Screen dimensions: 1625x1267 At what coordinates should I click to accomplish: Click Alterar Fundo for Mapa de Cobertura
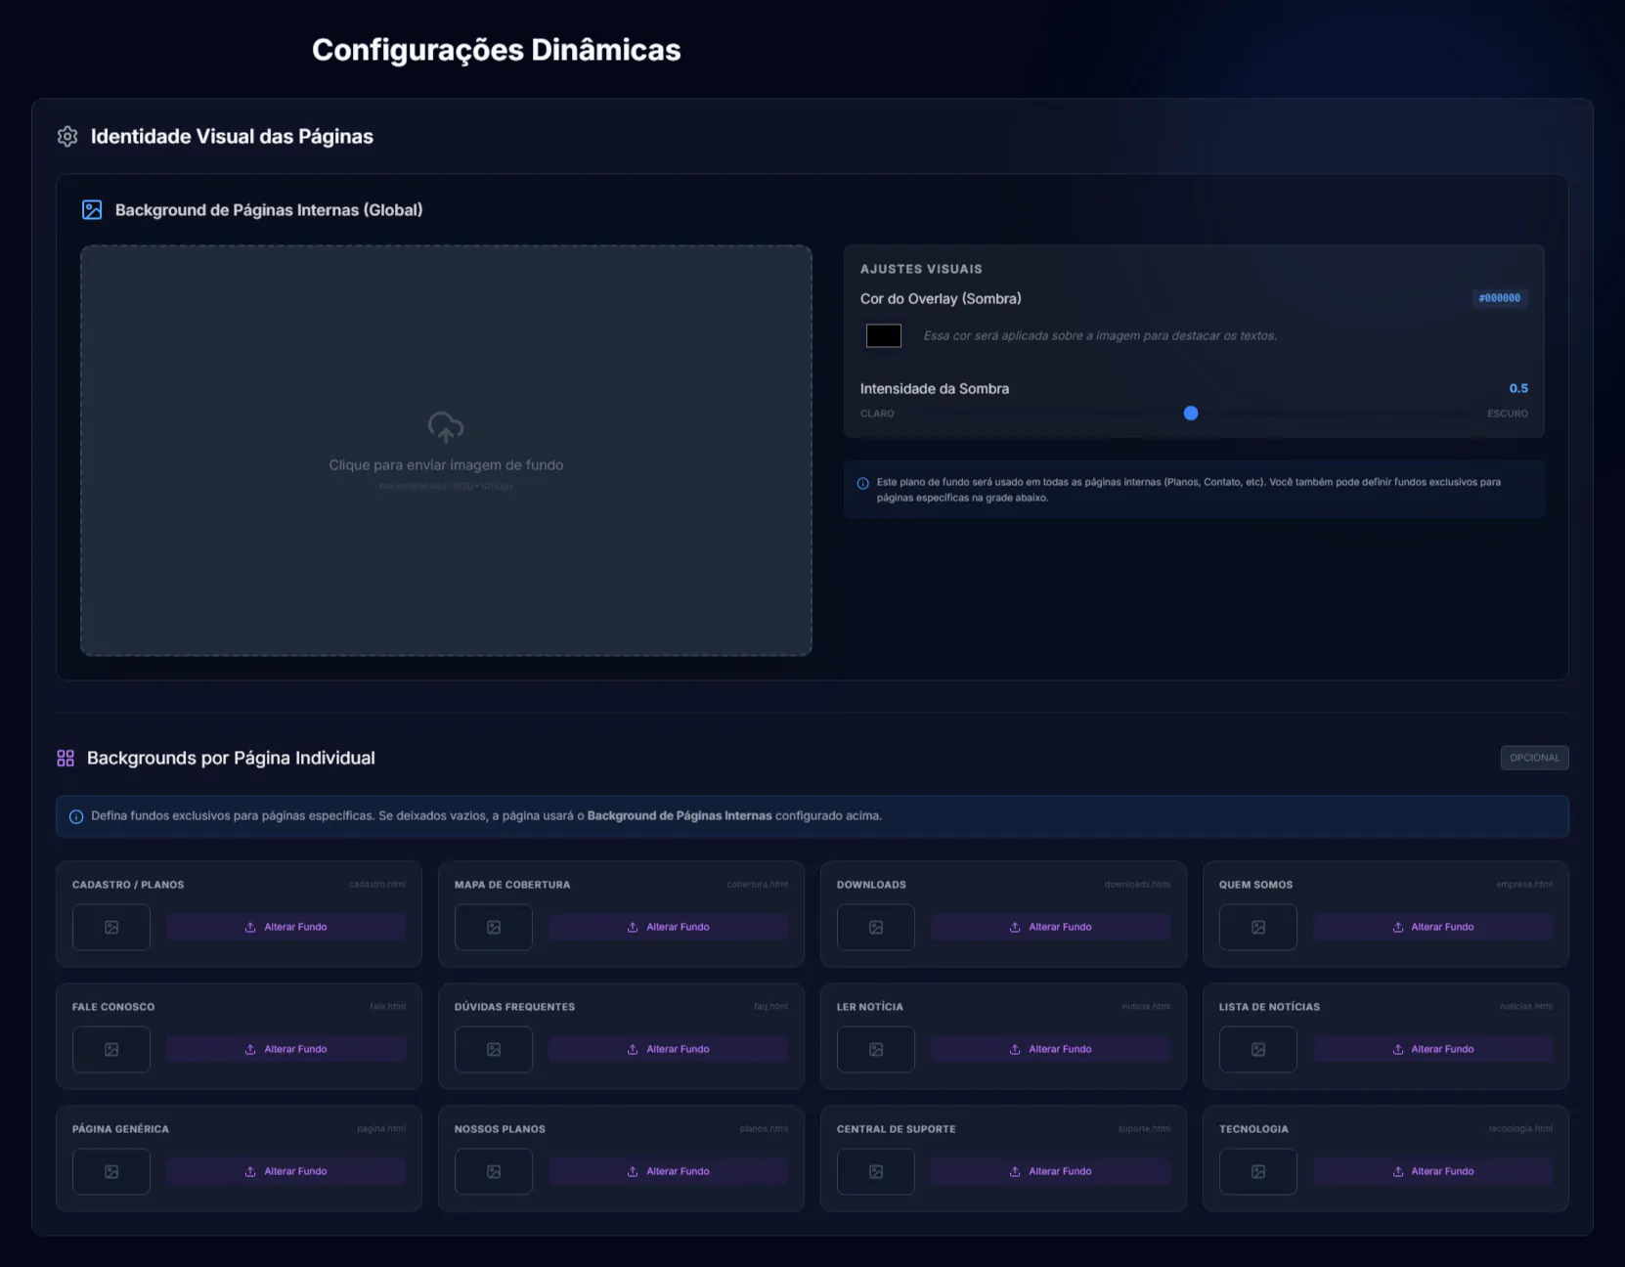pyautogui.click(x=668, y=928)
